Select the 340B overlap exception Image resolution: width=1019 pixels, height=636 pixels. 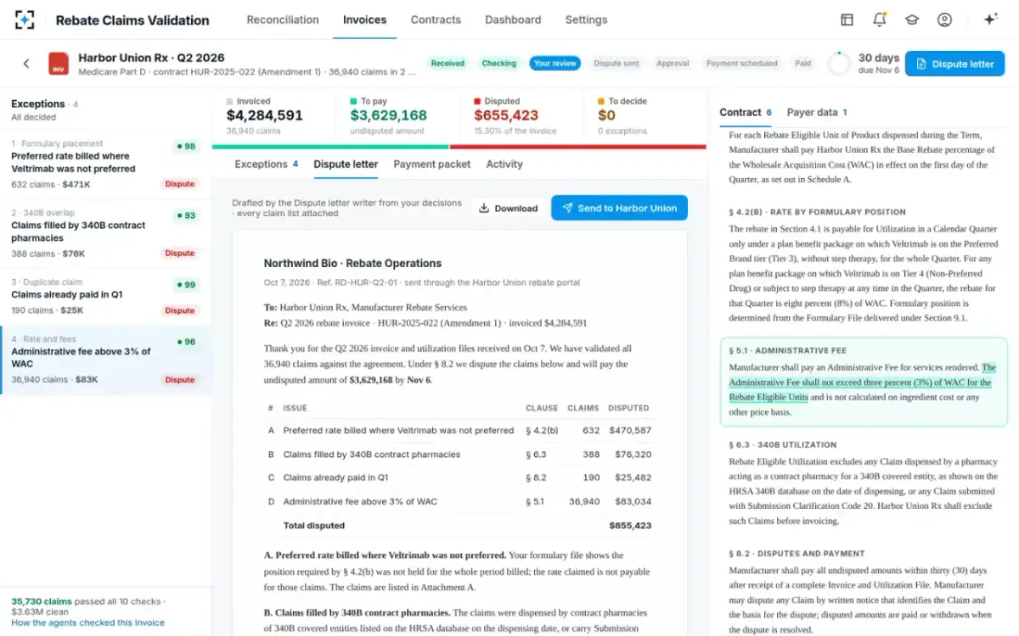tap(105, 233)
